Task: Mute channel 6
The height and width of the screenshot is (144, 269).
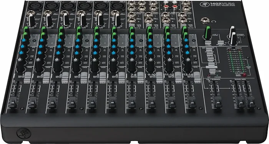Action: (122, 75)
